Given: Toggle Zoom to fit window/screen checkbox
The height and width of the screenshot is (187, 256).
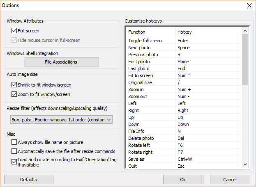Looking at the screenshot, I should pos(15,94).
